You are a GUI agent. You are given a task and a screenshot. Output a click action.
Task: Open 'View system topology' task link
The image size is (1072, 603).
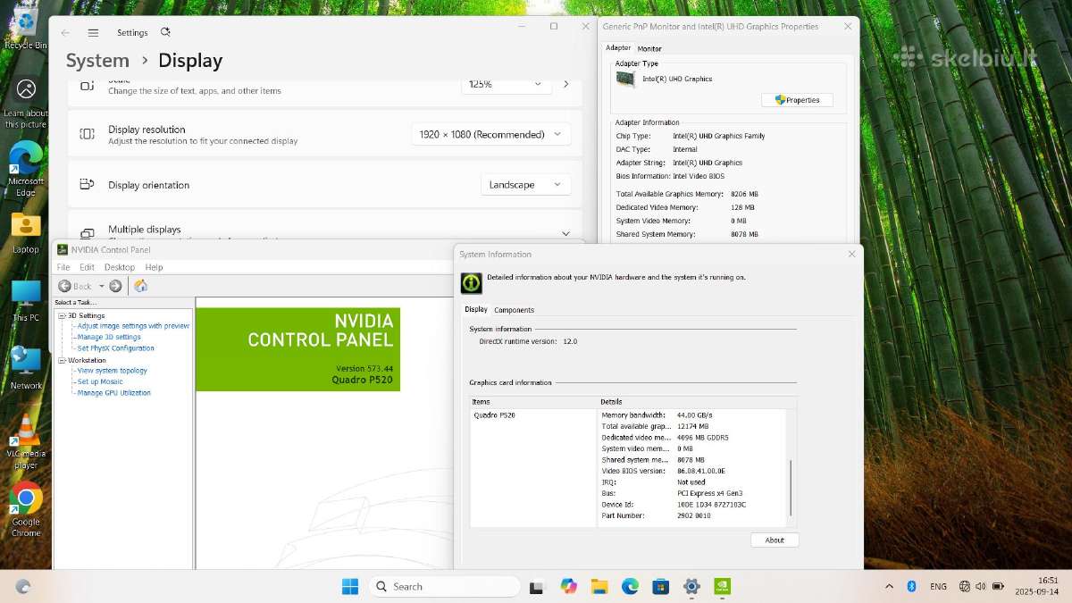(x=113, y=370)
